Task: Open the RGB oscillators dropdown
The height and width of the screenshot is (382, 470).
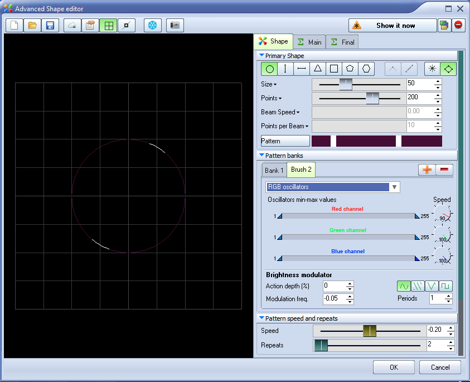Action: (394, 187)
